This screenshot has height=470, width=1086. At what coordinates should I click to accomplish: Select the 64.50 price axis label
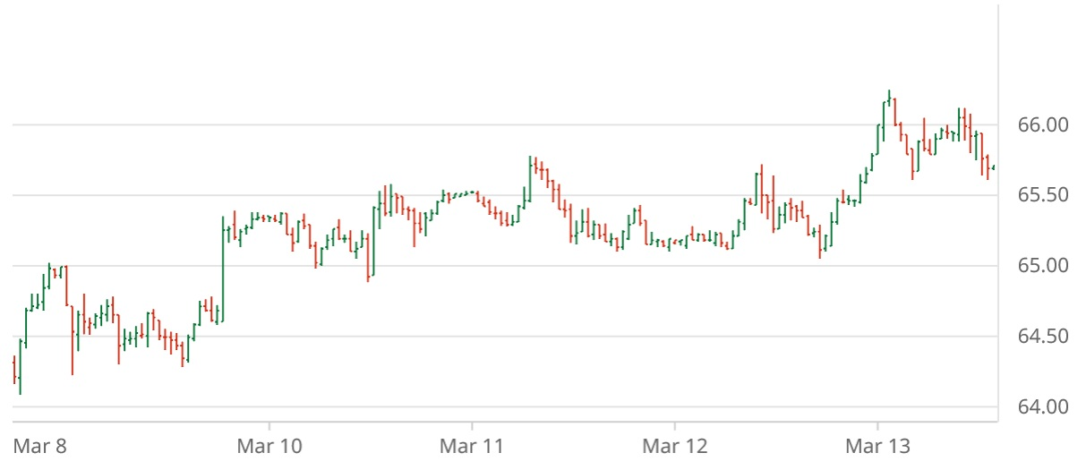[x=1043, y=337]
